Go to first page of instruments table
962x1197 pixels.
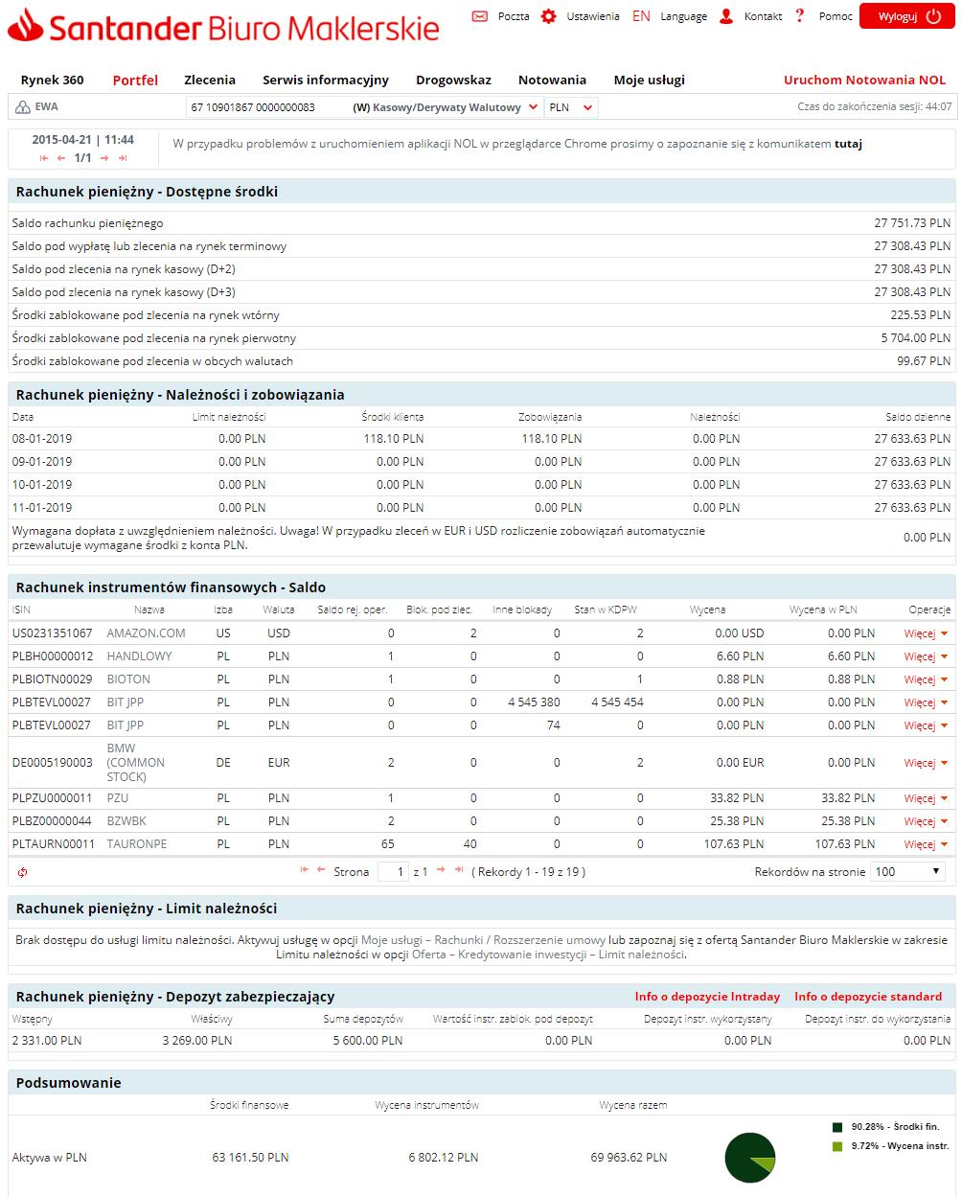click(x=305, y=870)
